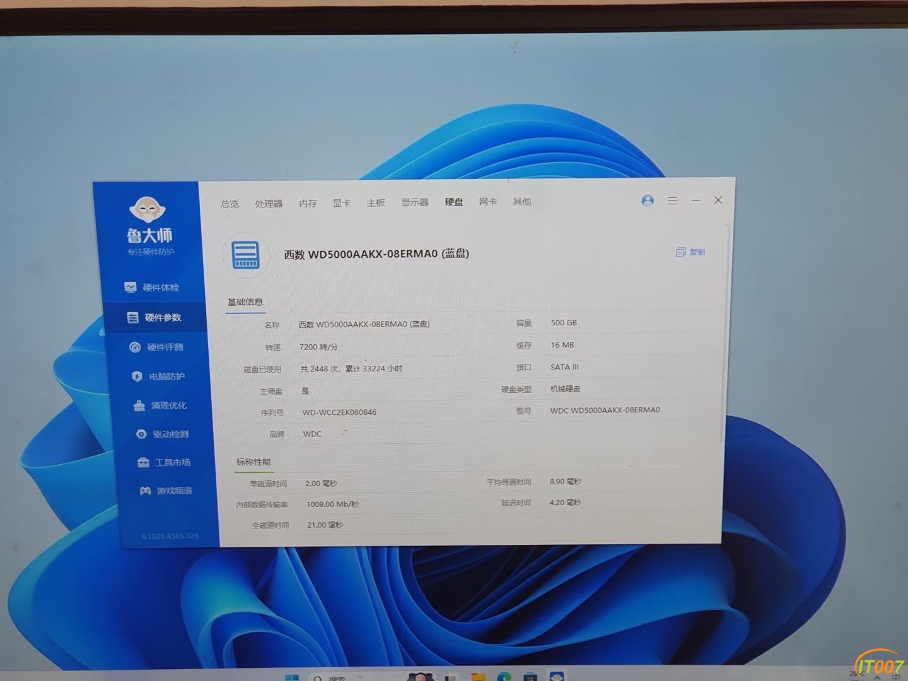Switch to the 处理器 processor tab
The image size is (908, 681).
pos(269,204)
